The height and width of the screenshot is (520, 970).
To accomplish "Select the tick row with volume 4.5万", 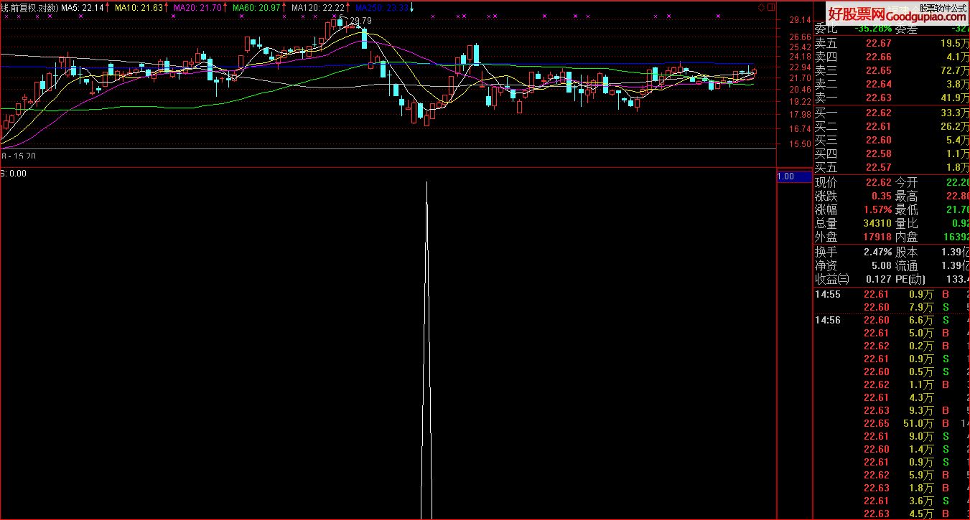I will 892,514.
